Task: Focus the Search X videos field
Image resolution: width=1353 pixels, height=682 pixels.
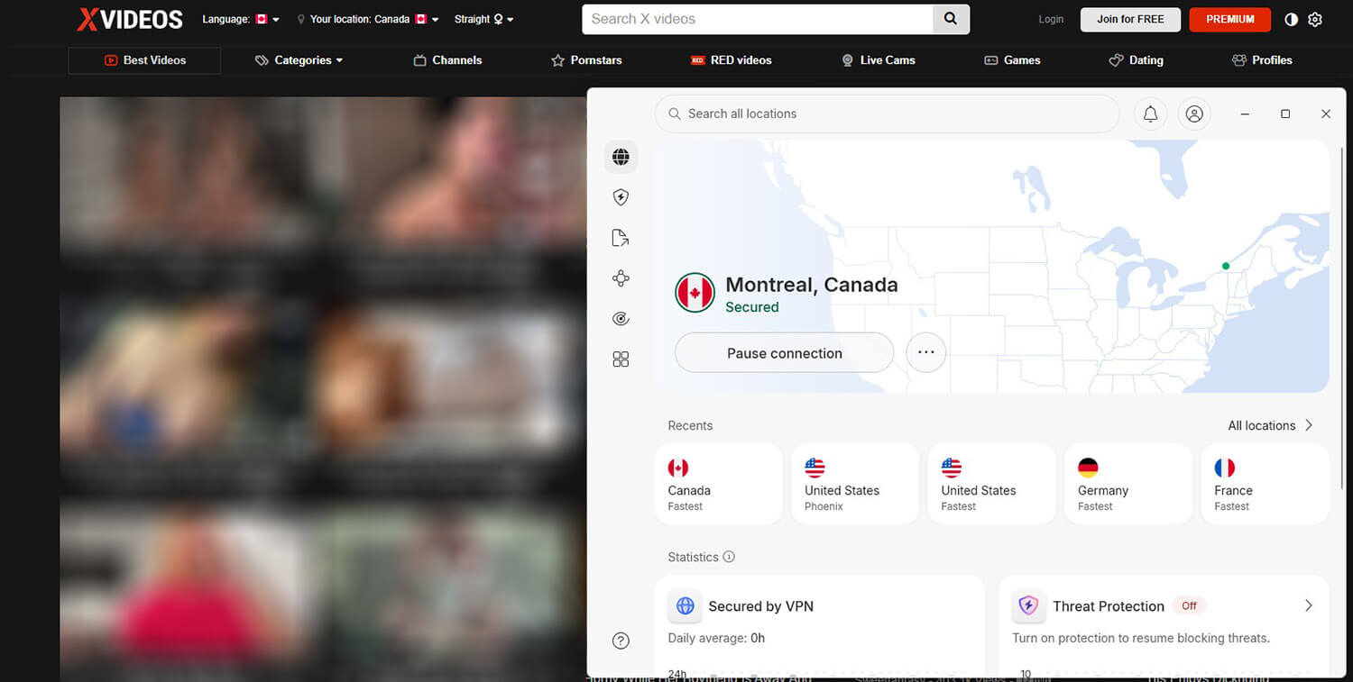Action: pos(758,19)
